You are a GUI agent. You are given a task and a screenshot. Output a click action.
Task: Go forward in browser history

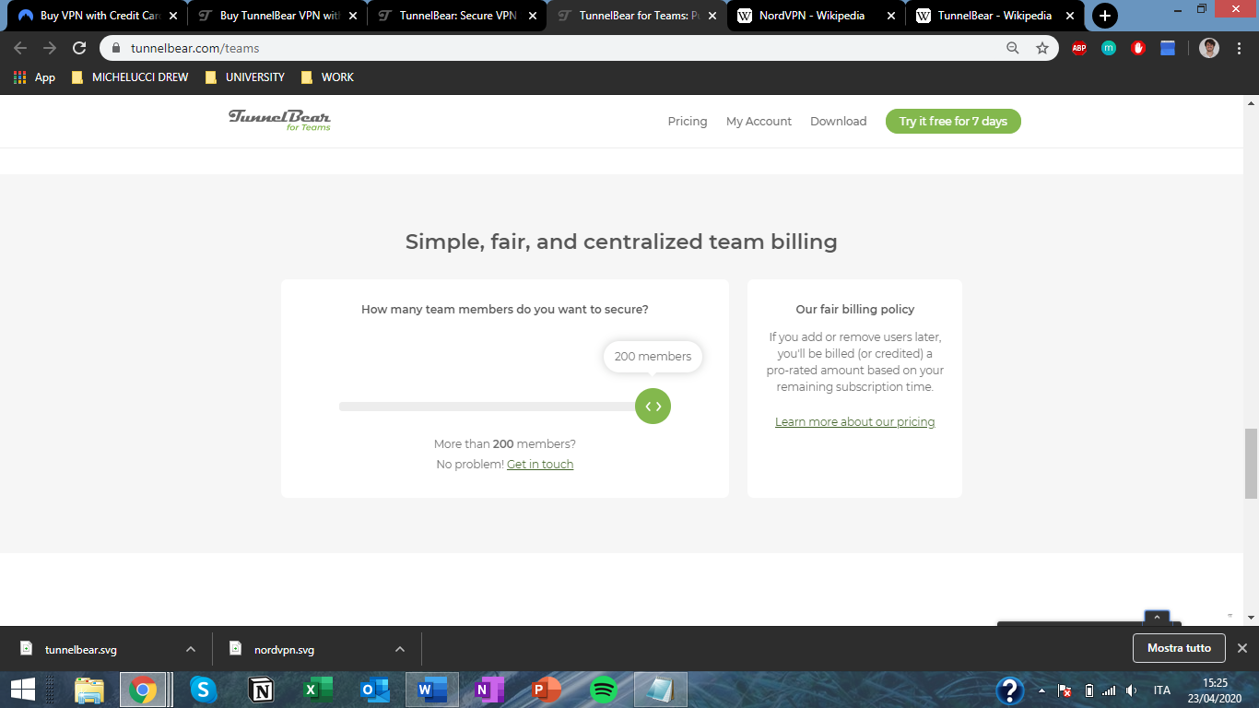coord(50,48)
